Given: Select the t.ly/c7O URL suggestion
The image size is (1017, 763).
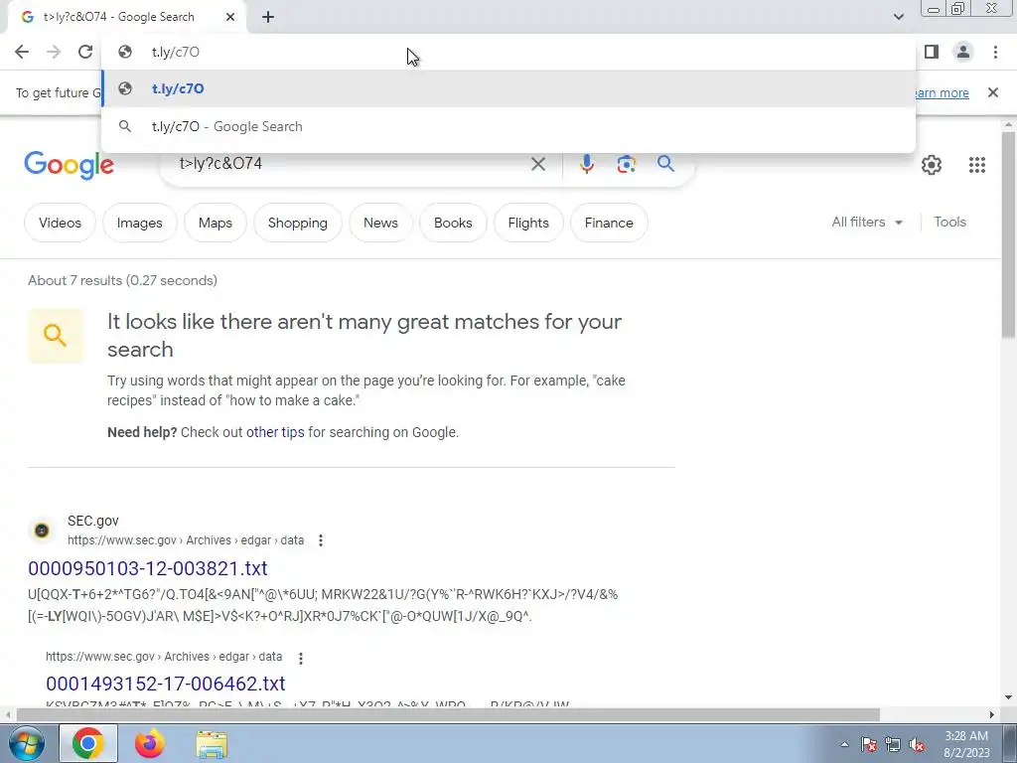Looking at the screenshot, I should coord(508,88).
